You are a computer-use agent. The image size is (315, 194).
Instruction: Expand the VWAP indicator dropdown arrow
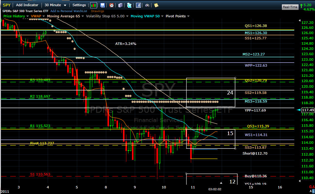point(44,16)
